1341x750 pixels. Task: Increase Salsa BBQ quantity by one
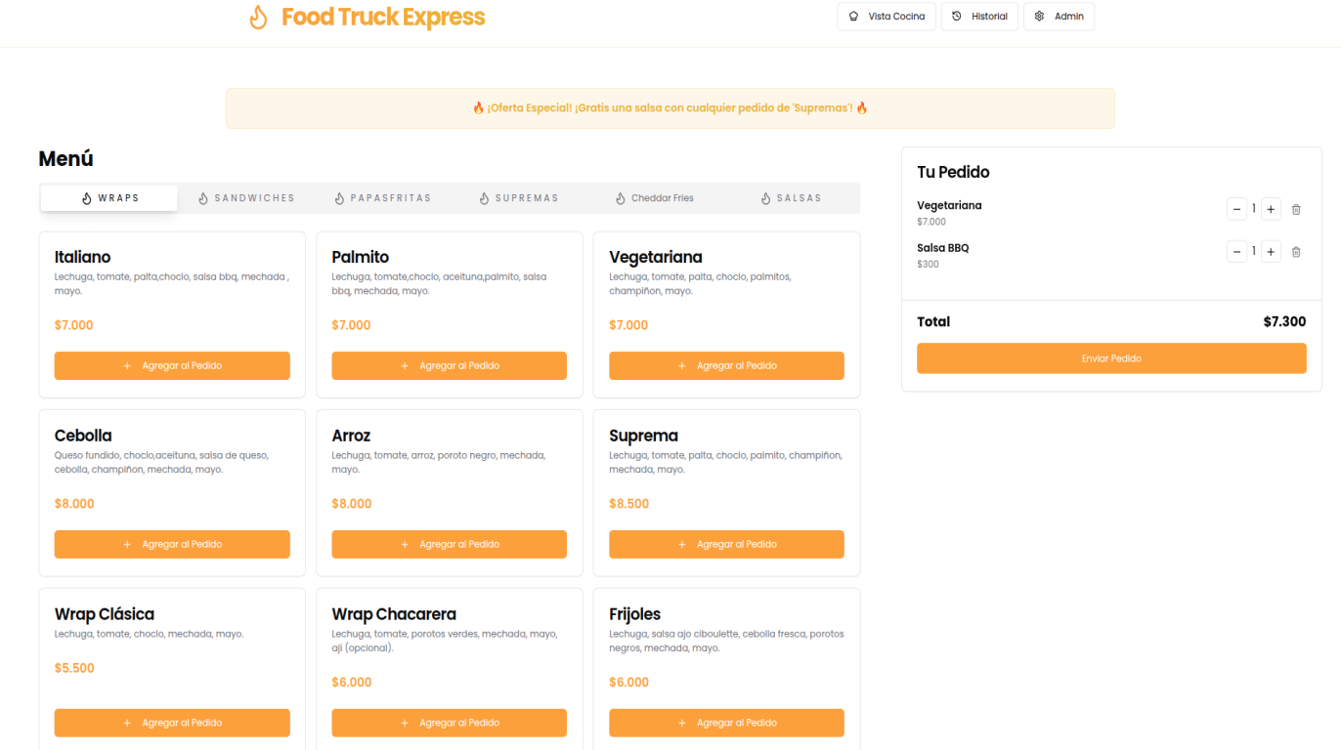[1271, 252]
